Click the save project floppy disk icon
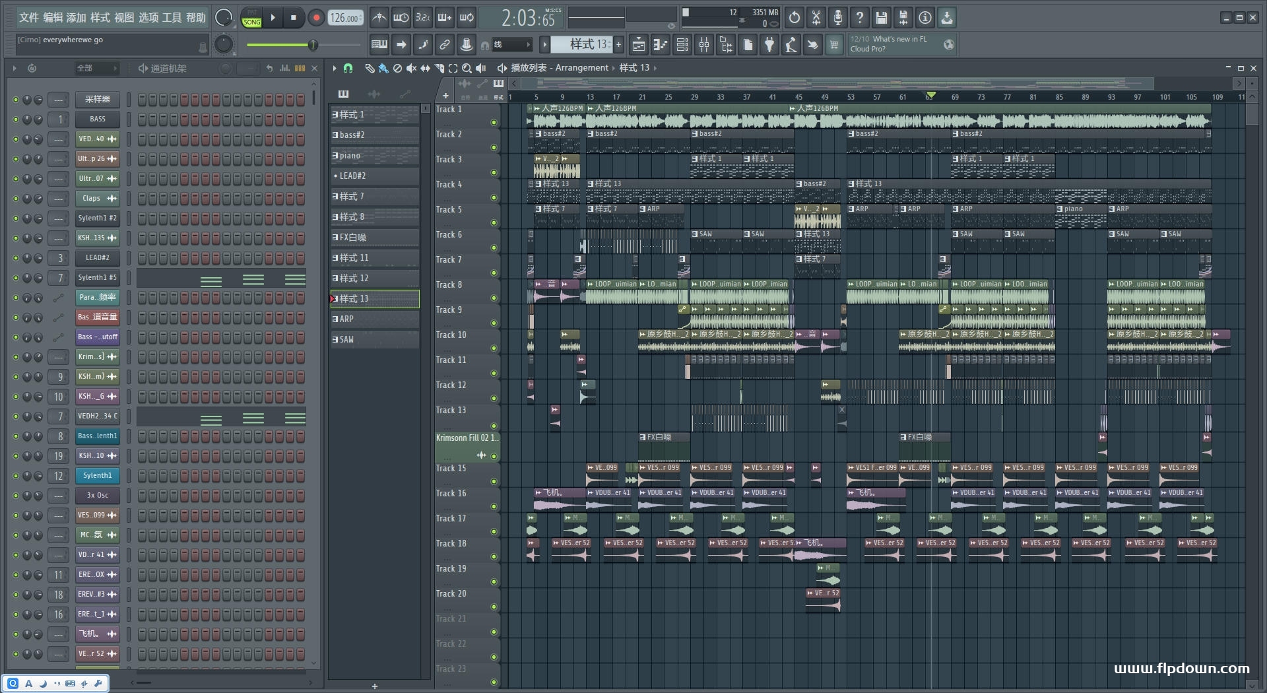Image resolution: width=1267 pixels, height=693 pixels. [x=881, y=18]
